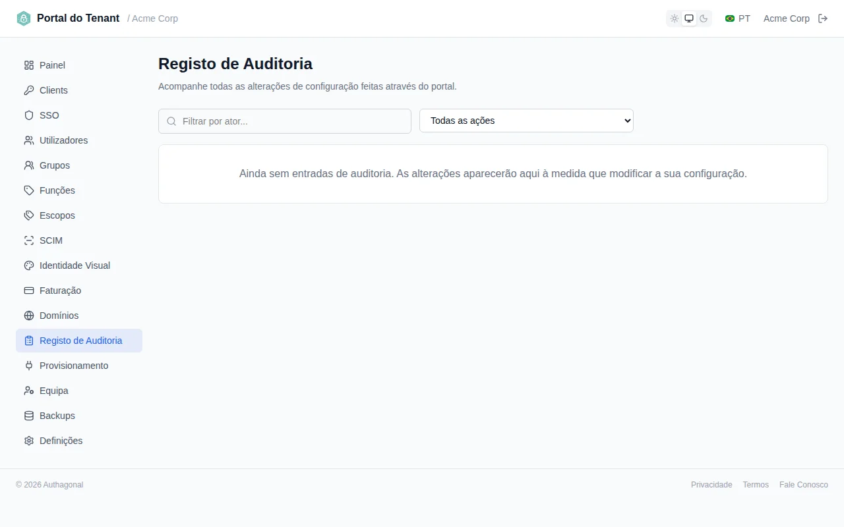Click the / Acme Corp breadcrumb
This screenshot has width=844, height=527.
point(152,18)
